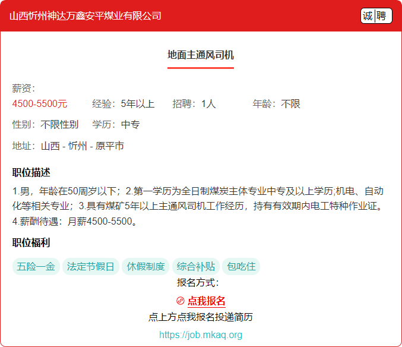Open the https://job.mkaq.org URL
This screenshot has width=402, height=347.
tap(201, 335)
